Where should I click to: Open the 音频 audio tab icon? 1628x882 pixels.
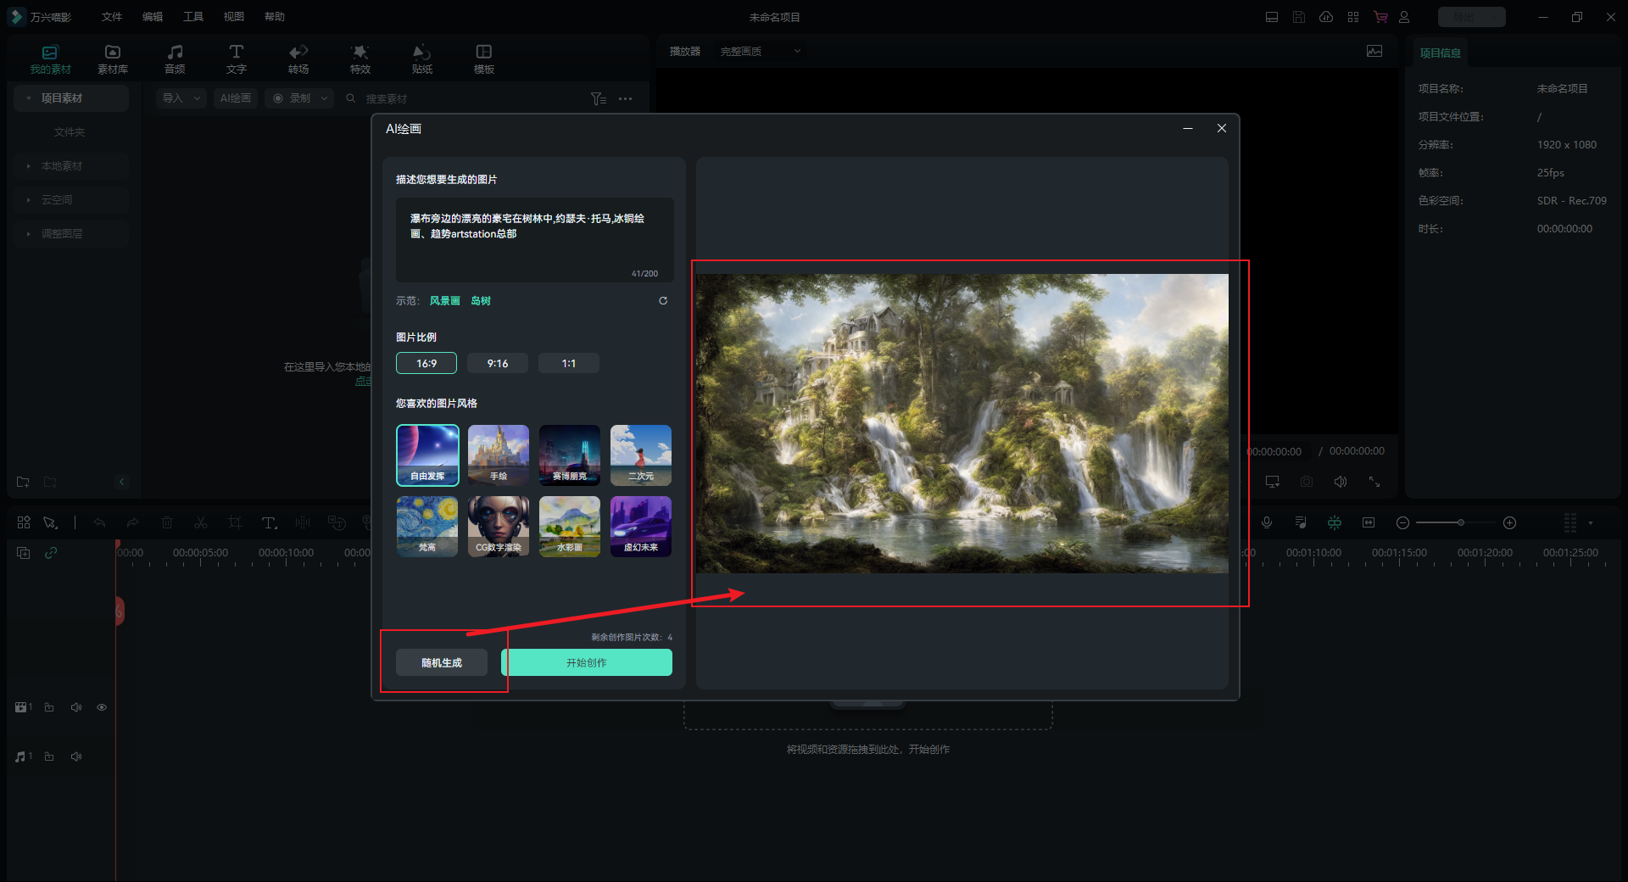[175, 59]
